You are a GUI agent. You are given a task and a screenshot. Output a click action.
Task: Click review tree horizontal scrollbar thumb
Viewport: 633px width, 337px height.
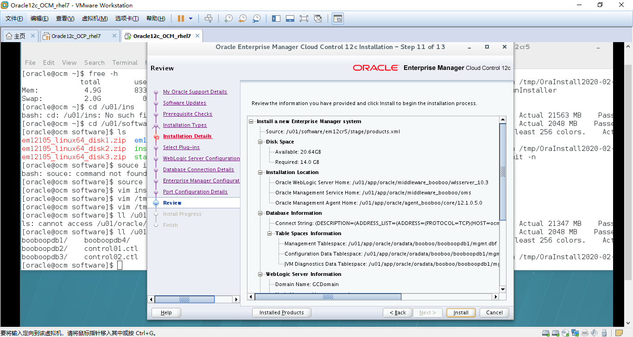pyautogui.click(x=328, y=297)
